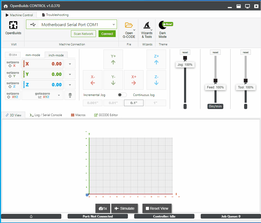Click the Feed 100% slider handle
The height and width of the screenshot is (223, 261).
[215, 81]
